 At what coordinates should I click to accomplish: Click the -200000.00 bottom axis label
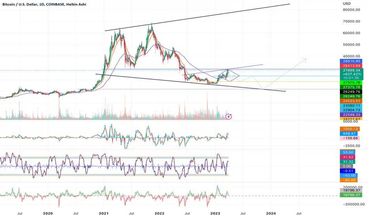pos(354,204)
